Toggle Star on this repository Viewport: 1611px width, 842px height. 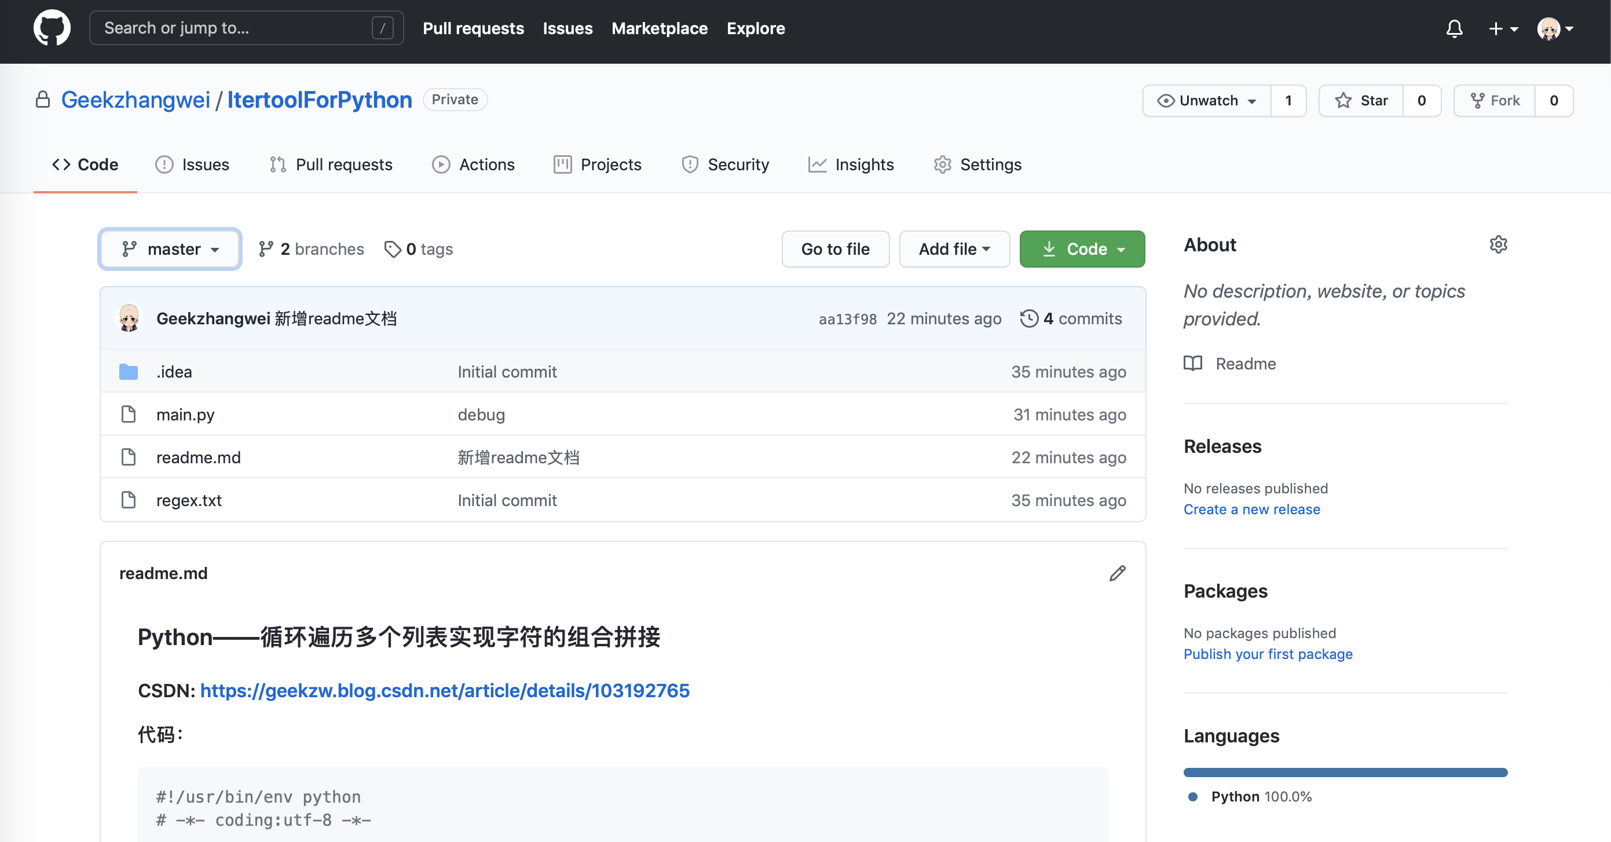(x=1361, y=101)
